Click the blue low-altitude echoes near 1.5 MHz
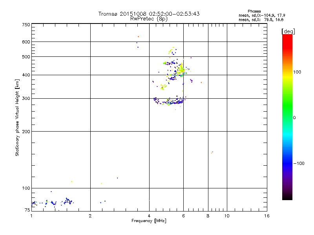Viewport: 314px width, 235px height. click(x=68, y=201)
